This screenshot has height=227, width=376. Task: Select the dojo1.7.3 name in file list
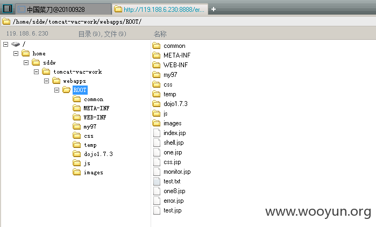click(x=175, y=104)
